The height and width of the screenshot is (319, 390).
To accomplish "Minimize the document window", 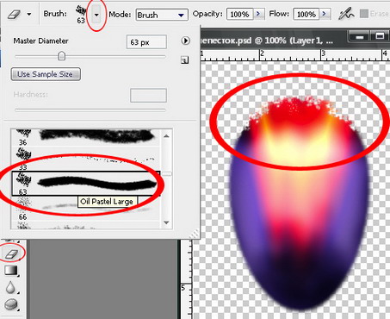I will tap(359, 37).
